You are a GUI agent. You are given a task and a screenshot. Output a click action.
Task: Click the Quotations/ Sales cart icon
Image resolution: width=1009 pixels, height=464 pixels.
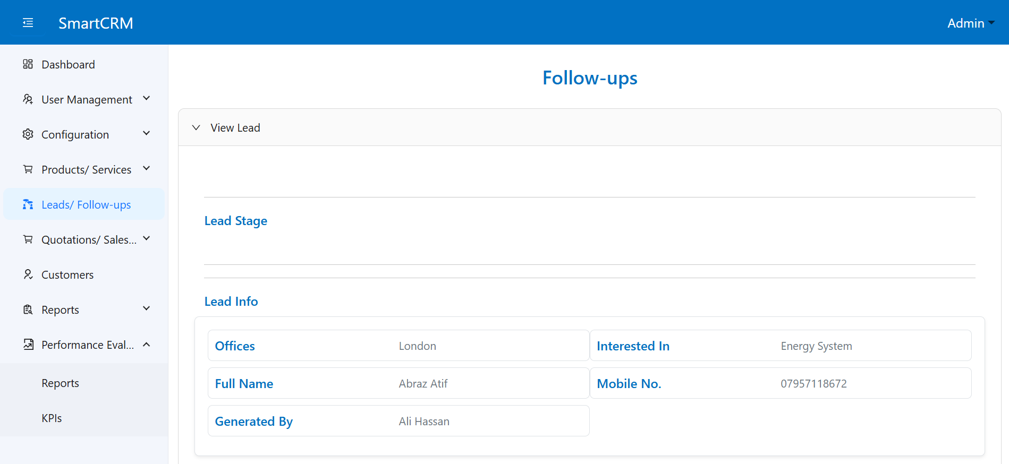point(28,239)
